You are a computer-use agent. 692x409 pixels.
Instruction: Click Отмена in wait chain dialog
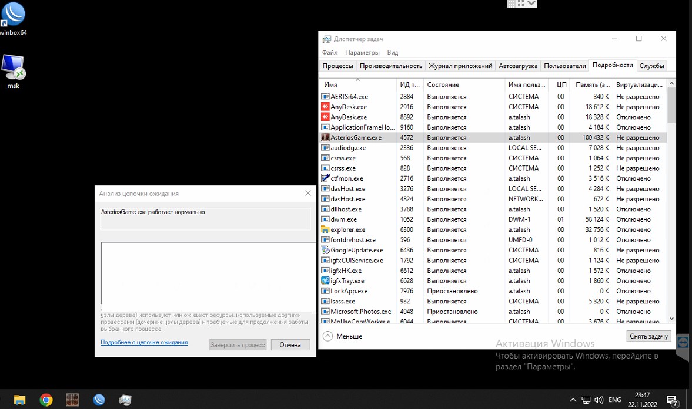pos(290,344)
